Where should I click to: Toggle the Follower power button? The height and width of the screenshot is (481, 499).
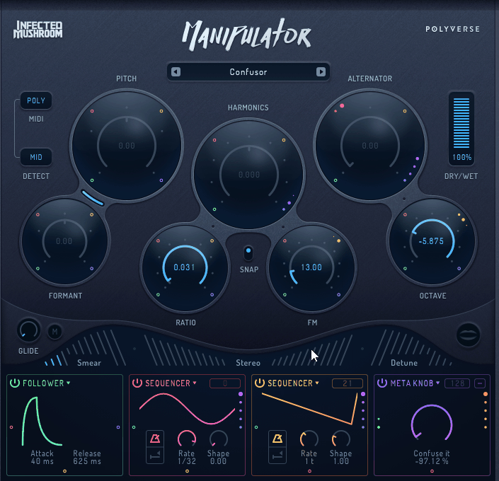(15, 383)
